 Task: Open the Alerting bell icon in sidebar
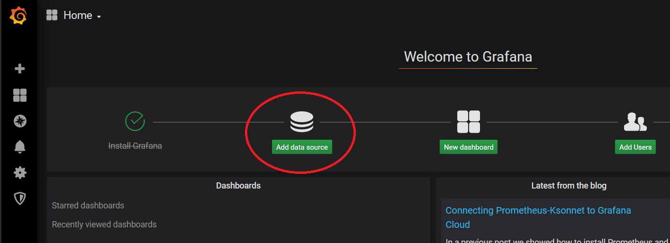click(19, 147)
